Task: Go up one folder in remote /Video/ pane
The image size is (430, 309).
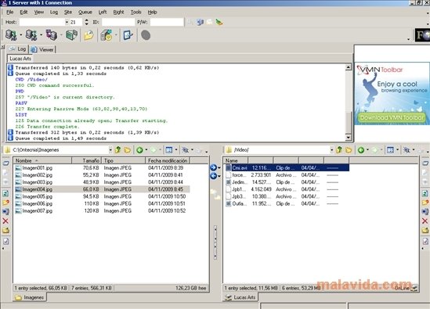Action: 339,150
